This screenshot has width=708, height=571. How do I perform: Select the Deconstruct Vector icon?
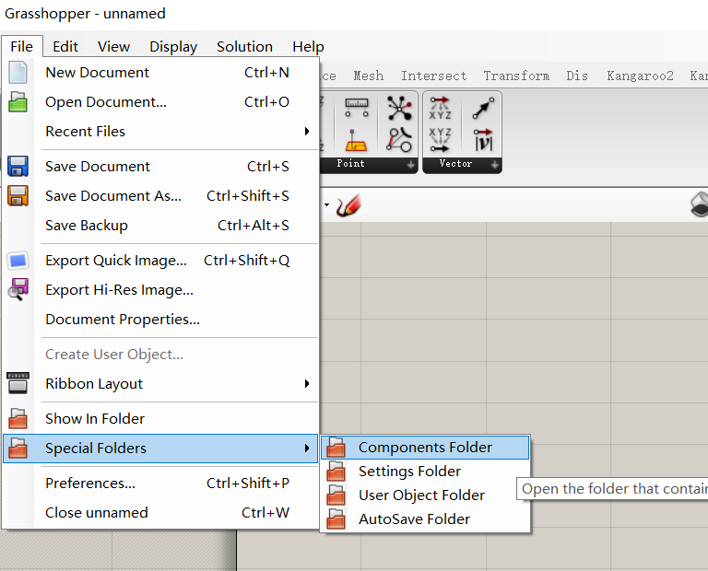click(x=440, y=108)
